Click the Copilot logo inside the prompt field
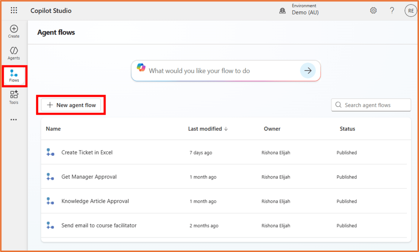Image resolution: width=419 pixels, height=252 pixels. pos(141,70)
